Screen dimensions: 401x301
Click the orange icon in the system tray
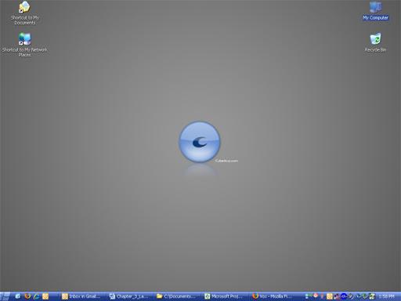330,296
